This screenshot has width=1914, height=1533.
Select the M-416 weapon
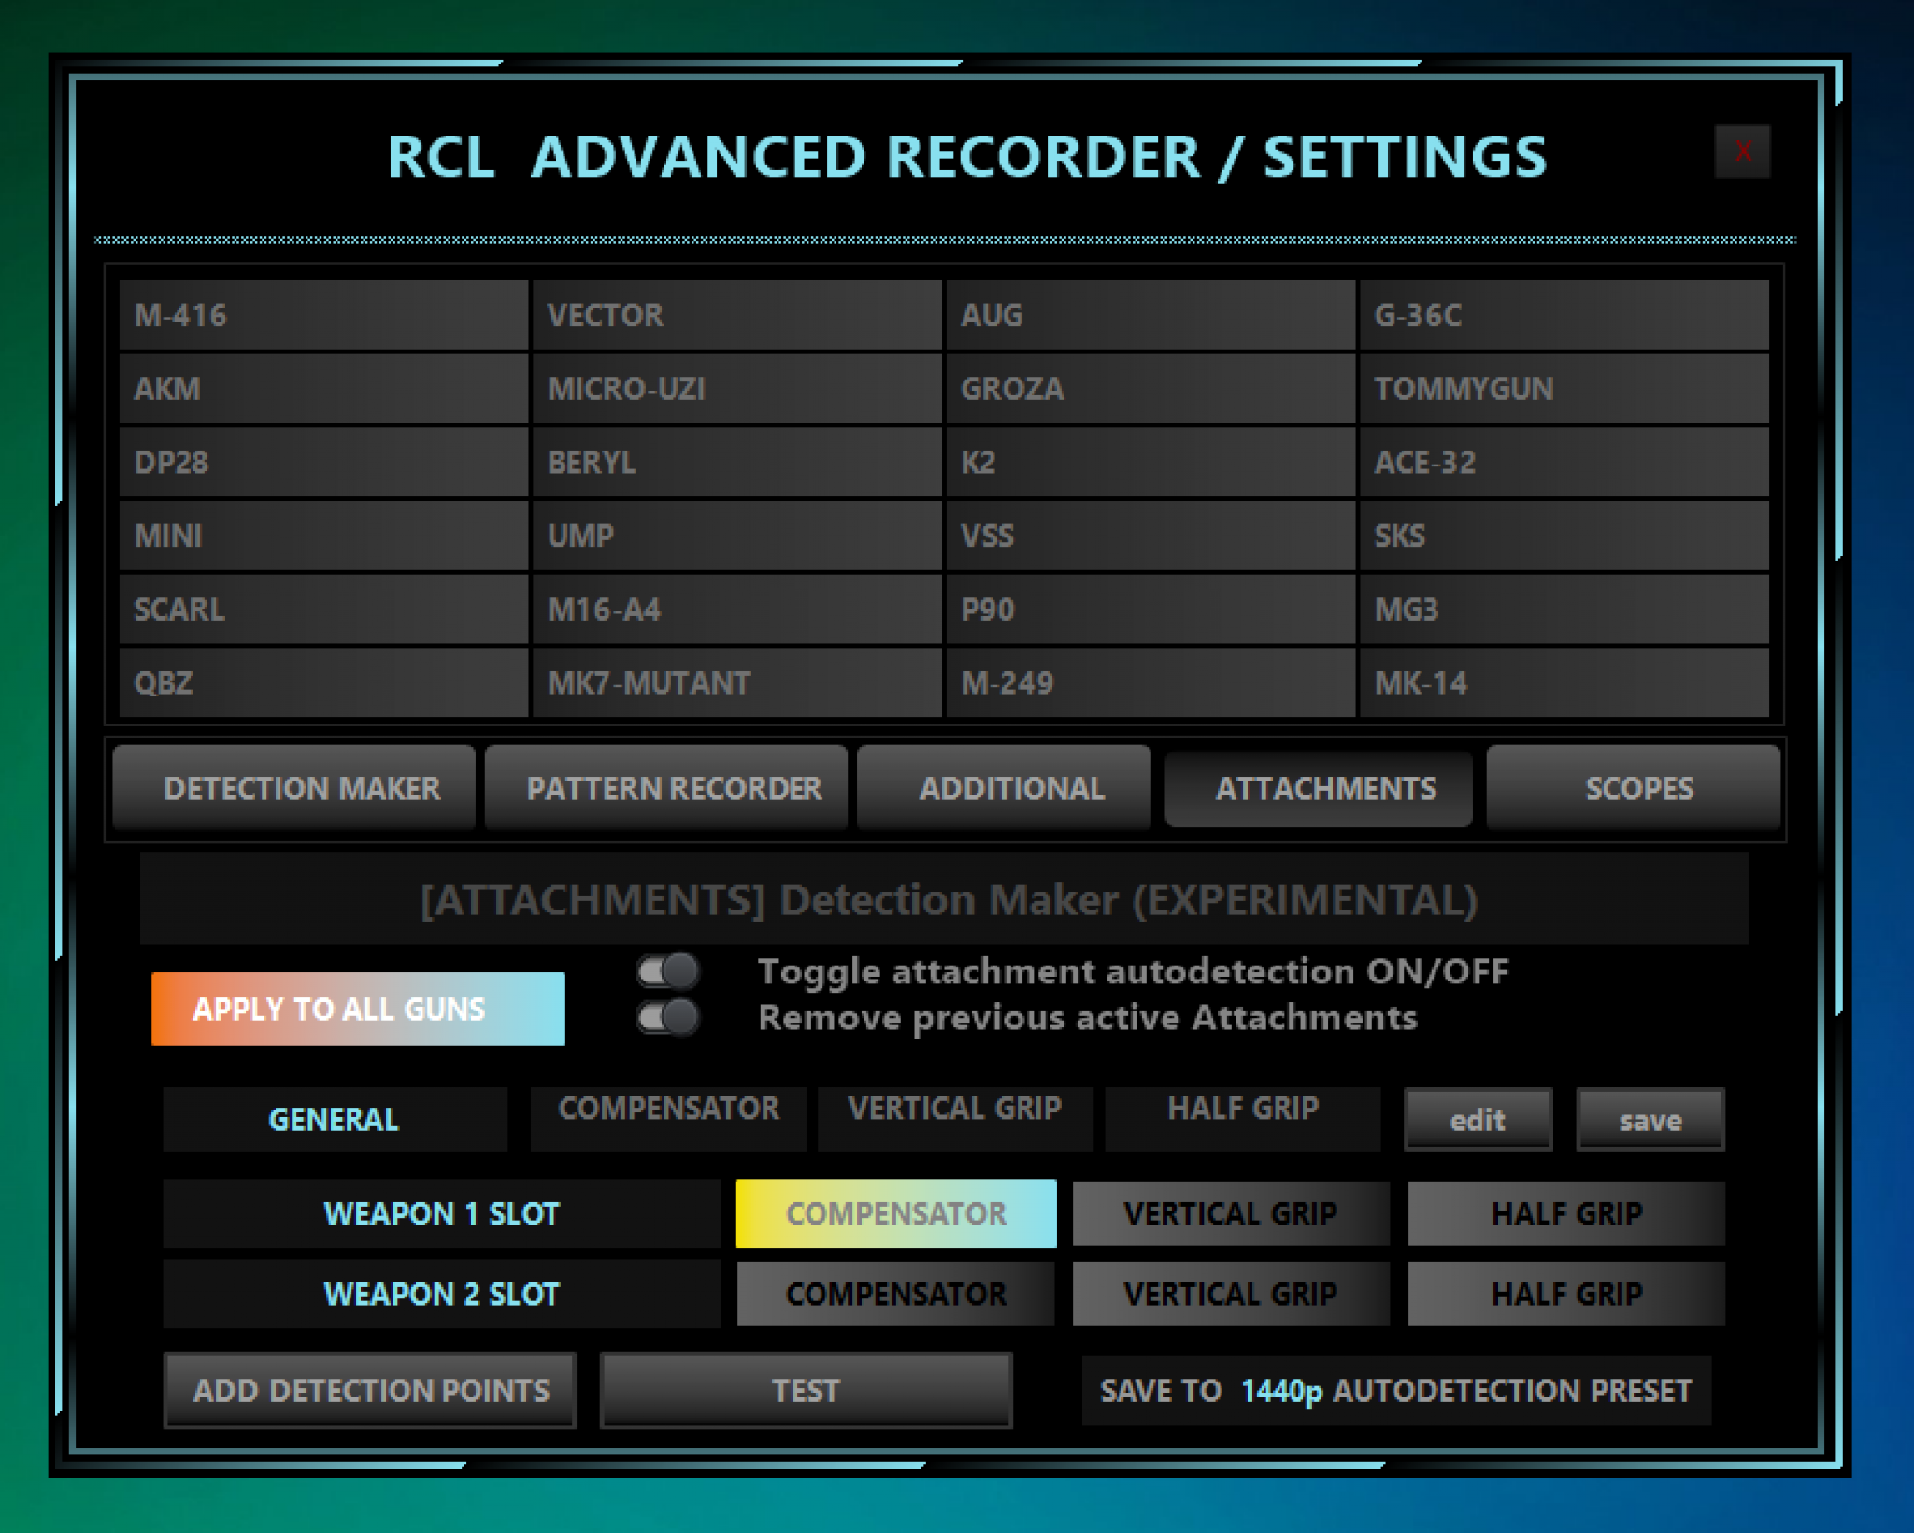(322, 315)
